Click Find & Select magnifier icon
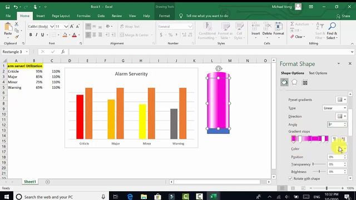The image size is (356, 200). coord(332,26)
